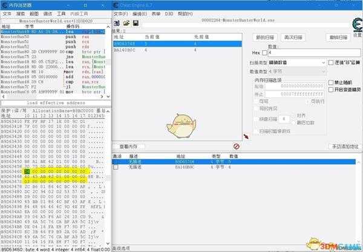The height and width of the screenshot is (252, 363).
Task: Click the Memory Viewer window title icon
Action: click(x=4, y=4)
